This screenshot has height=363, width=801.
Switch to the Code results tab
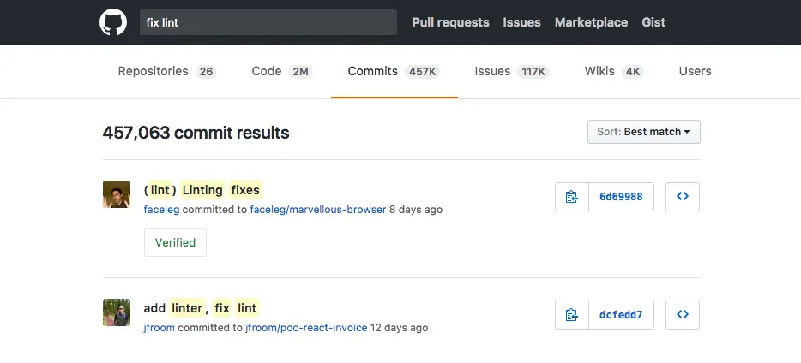click(x=281, y=71)
